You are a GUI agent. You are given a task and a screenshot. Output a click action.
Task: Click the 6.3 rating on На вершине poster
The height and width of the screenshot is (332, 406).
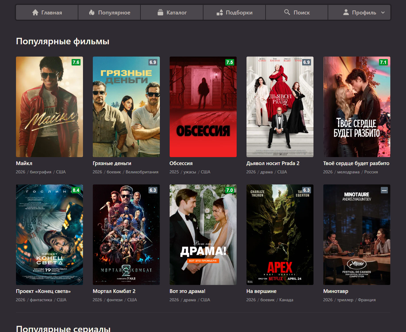coord(306,190)
